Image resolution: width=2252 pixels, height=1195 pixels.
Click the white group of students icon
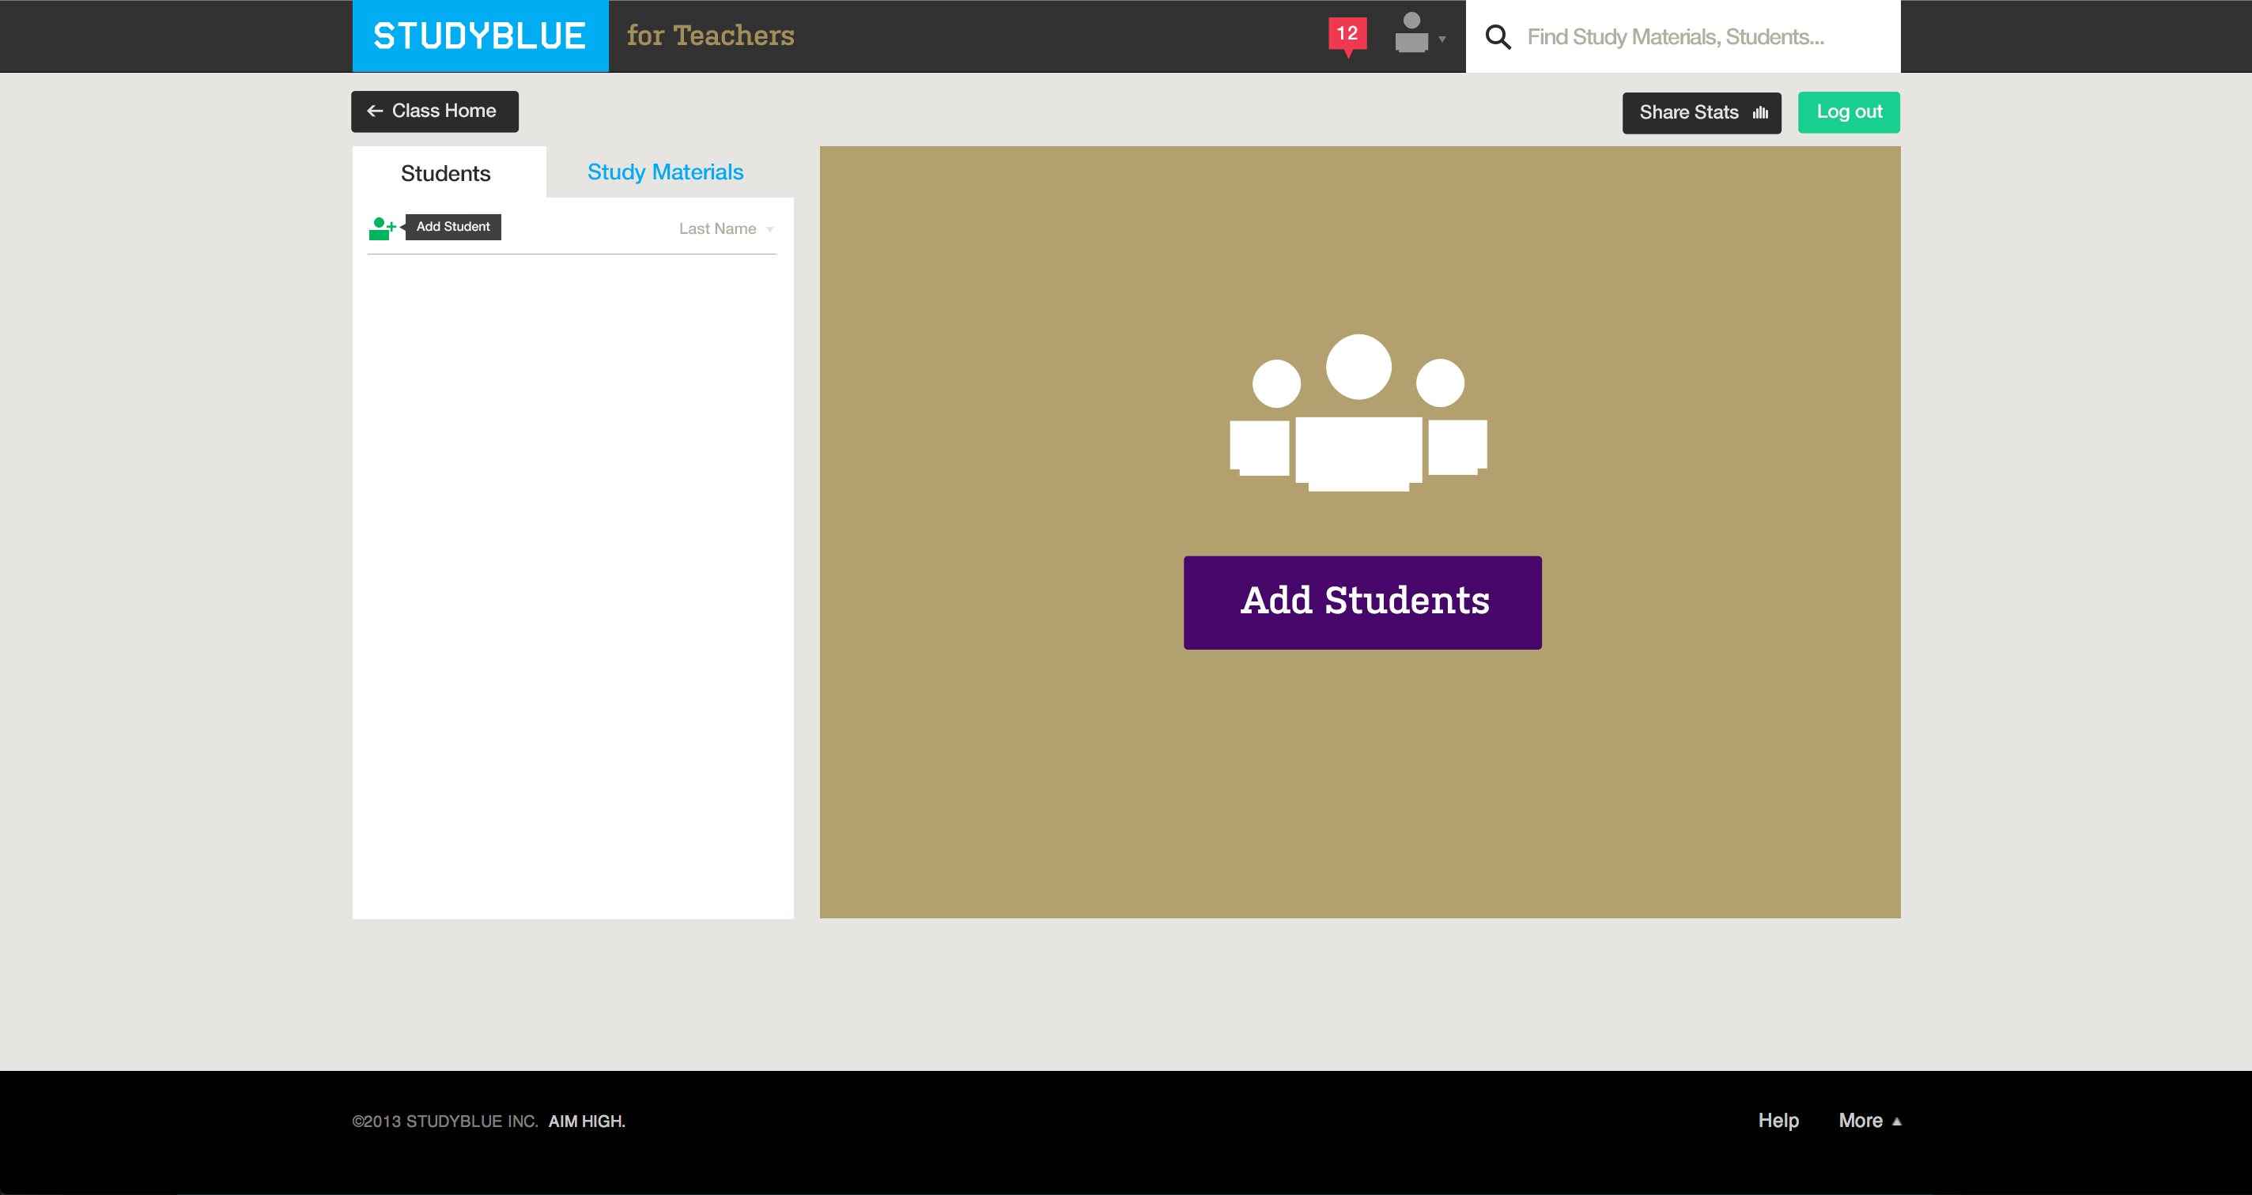[1358, 413]
